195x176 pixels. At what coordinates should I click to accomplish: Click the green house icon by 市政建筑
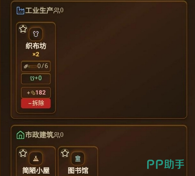click(20, 135)
